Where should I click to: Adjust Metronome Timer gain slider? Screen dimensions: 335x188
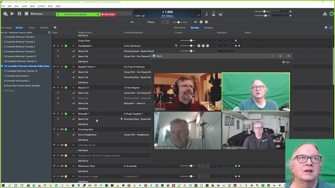(x=187, y=166)
